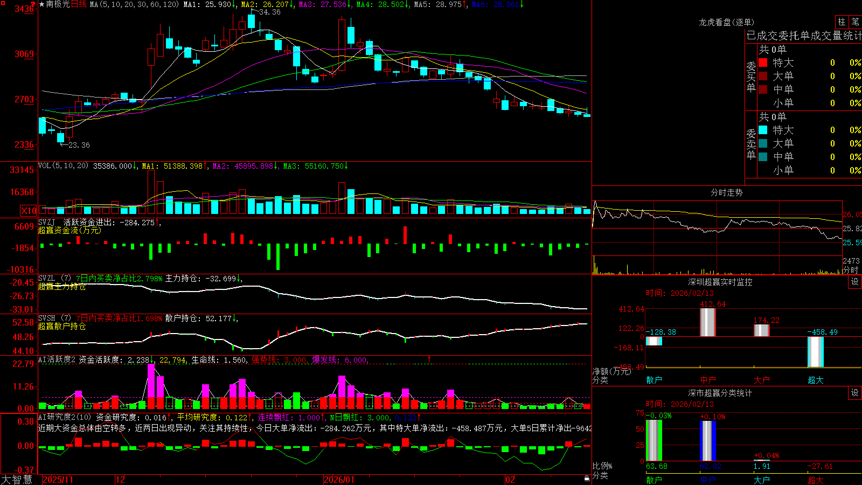This screenshot has height=485, width=862.
Task: Click the star icon before 南极光
Action: 42,4
